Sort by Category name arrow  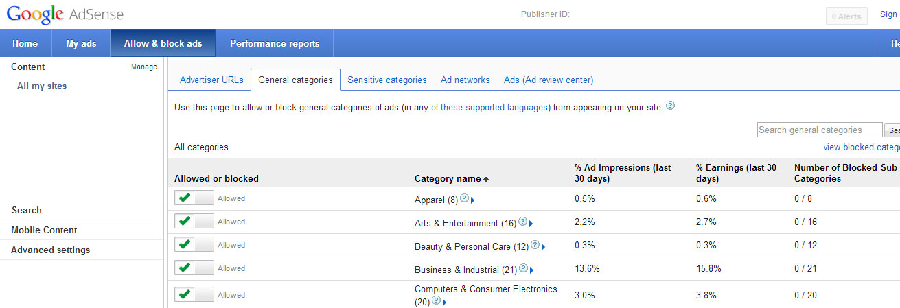486,179
